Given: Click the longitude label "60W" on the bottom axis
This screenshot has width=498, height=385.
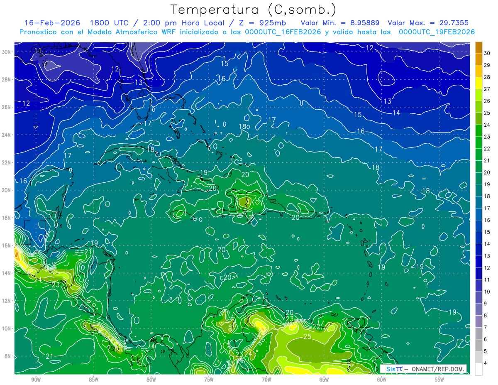Looking at the screenshot, I should tap(382, 380).
